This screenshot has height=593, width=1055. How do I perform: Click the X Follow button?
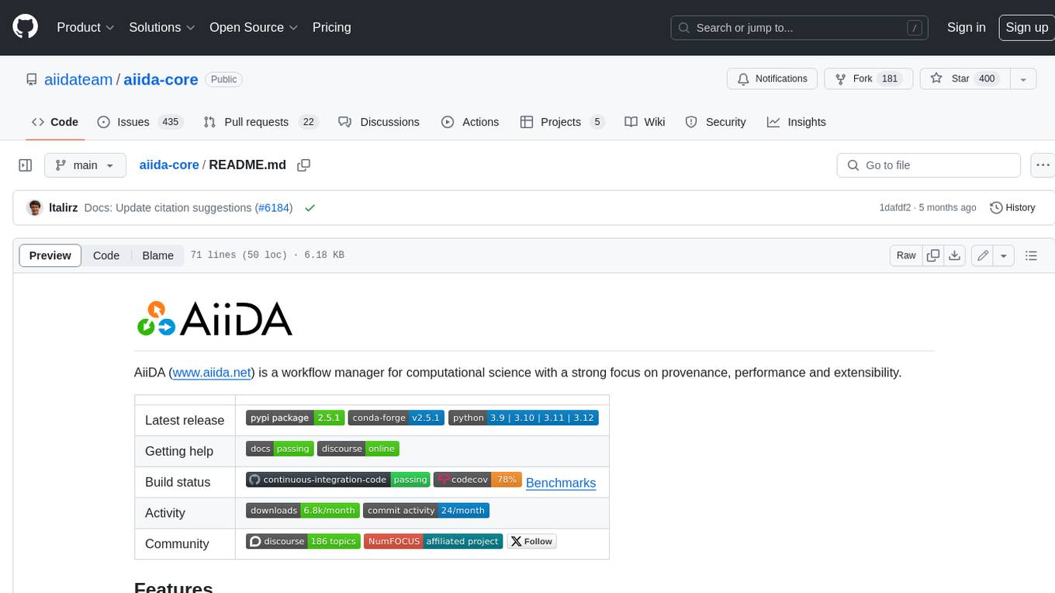[x=532, y=542]
